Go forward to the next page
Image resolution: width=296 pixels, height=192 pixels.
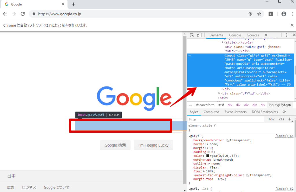pyautogui.click(x=14, y=14)
